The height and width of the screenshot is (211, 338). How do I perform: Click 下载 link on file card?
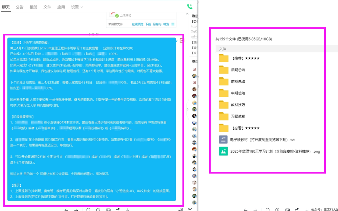[x=148, y=24]
